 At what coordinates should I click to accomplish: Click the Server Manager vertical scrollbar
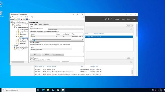click(x=137, y=30)
